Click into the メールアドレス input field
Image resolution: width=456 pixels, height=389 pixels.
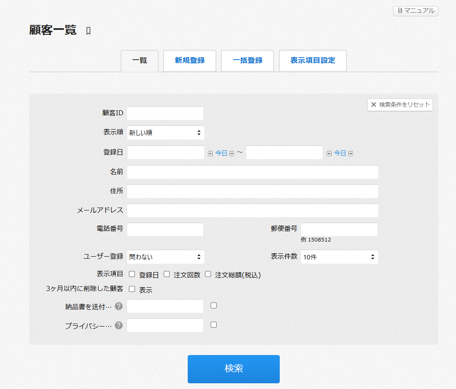[252, 210]
